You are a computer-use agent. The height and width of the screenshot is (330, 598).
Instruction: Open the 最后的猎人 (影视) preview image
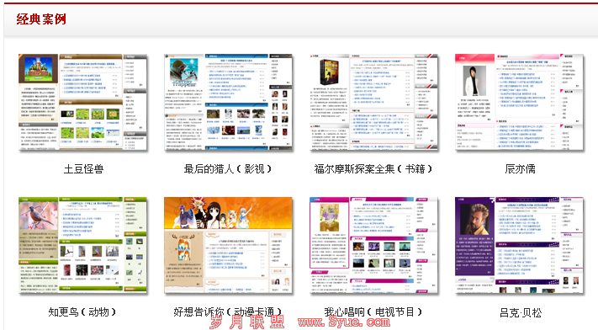pos(228,102)
